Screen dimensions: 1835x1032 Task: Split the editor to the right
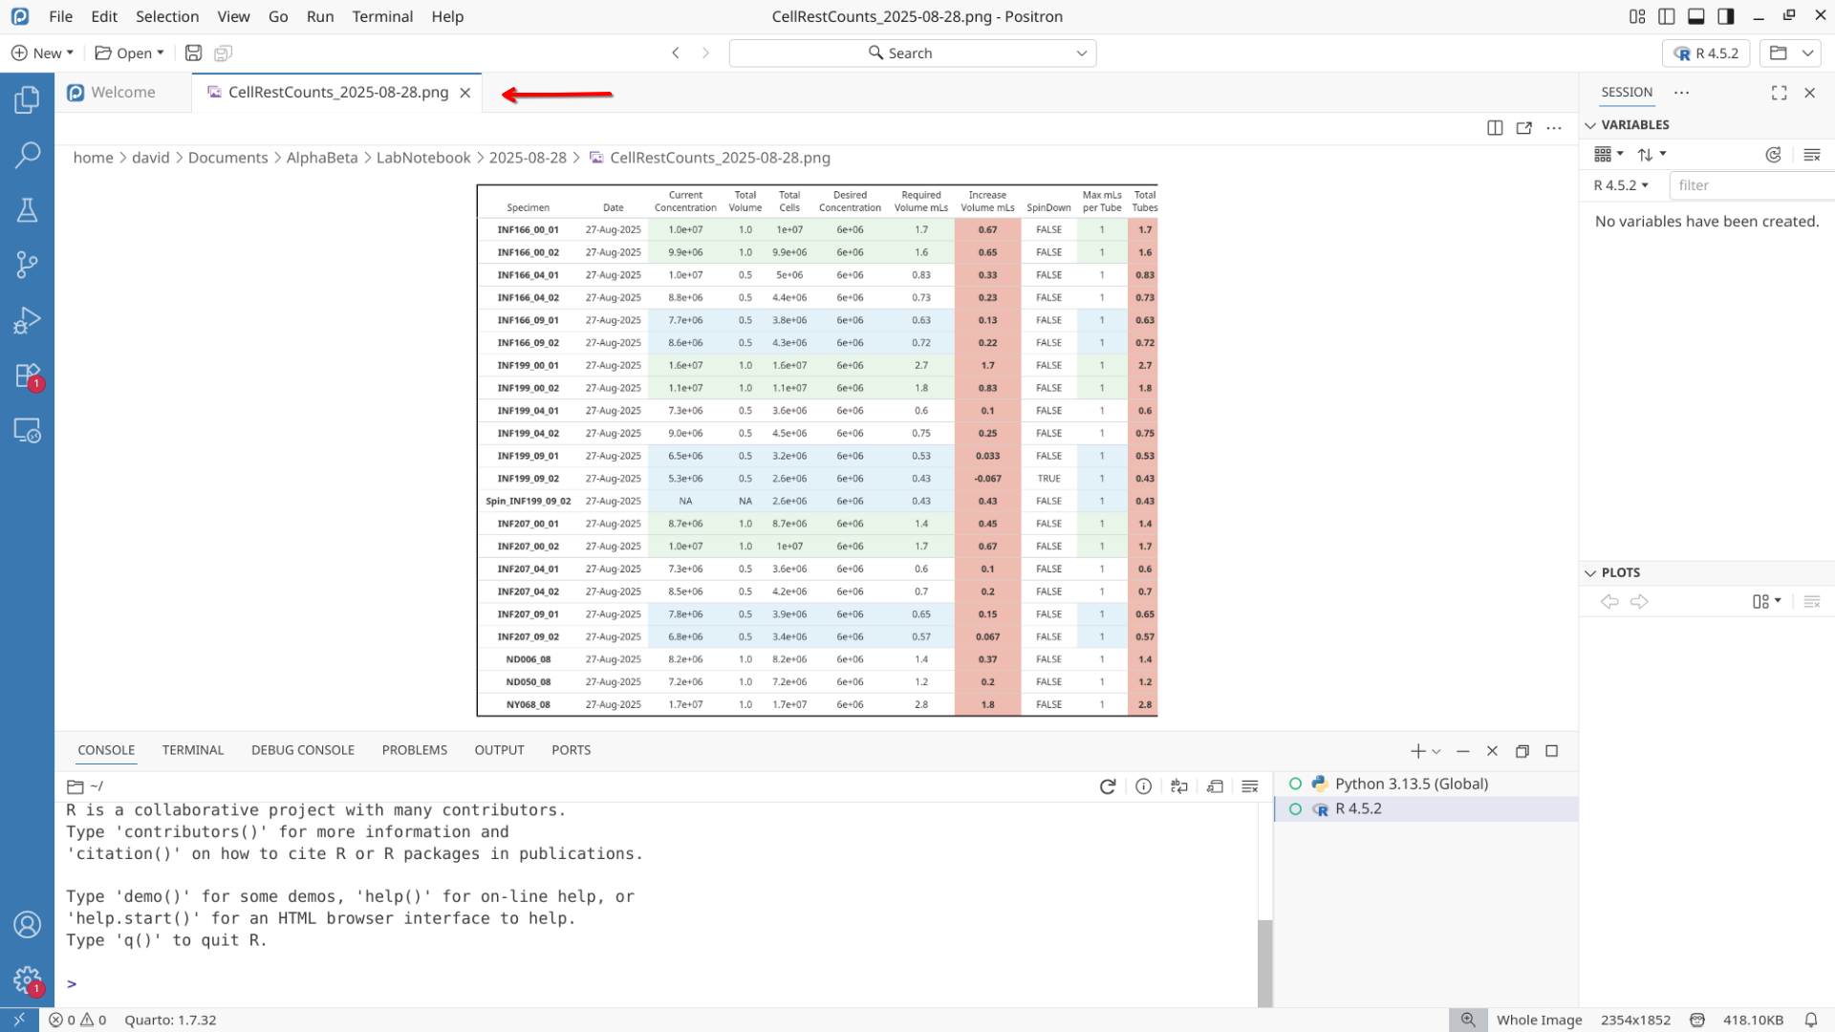(1495, 128)
